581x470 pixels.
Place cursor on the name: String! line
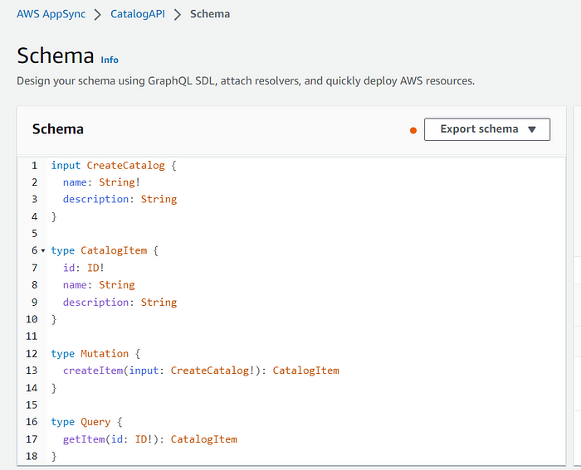[x=101, y=182]
